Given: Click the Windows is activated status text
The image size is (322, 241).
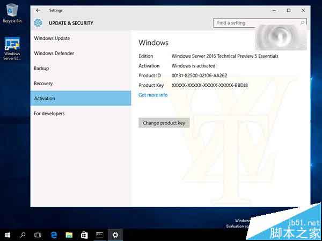Looking at the screenshot, I should click(193, 66).
